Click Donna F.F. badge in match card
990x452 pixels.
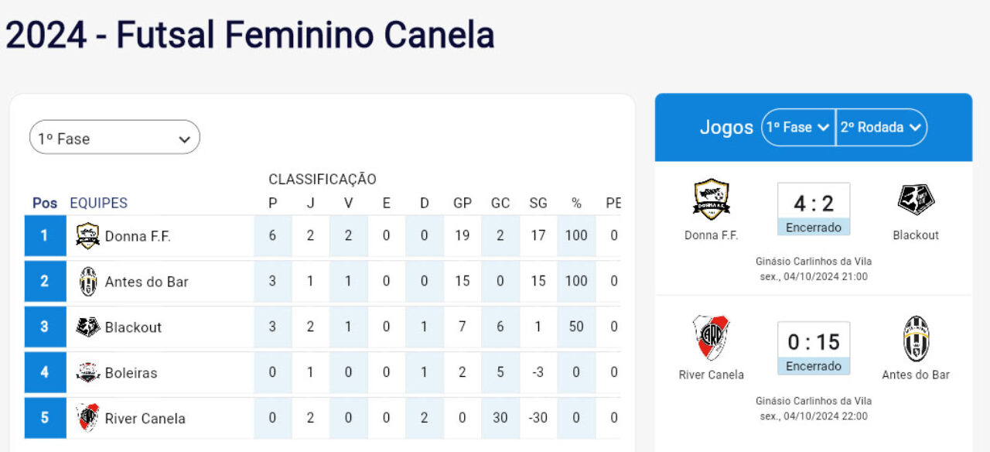tap(711, 200)
